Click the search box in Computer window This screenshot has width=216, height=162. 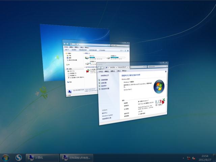[x=120, y=46]
